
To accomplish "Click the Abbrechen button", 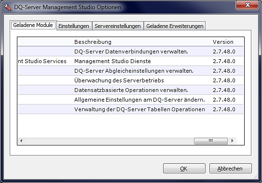I will 231,169.
